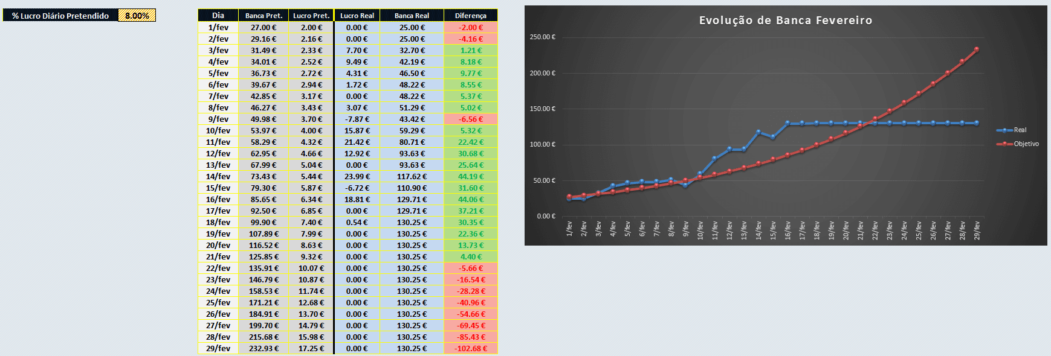Screen dimensions: 1051x356
Task: Click the '15/fev' label on the chart axis
Action: (773, 230)
